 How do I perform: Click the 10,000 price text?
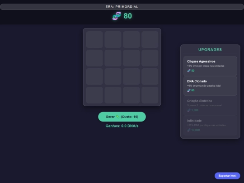[x=196, y=130]
